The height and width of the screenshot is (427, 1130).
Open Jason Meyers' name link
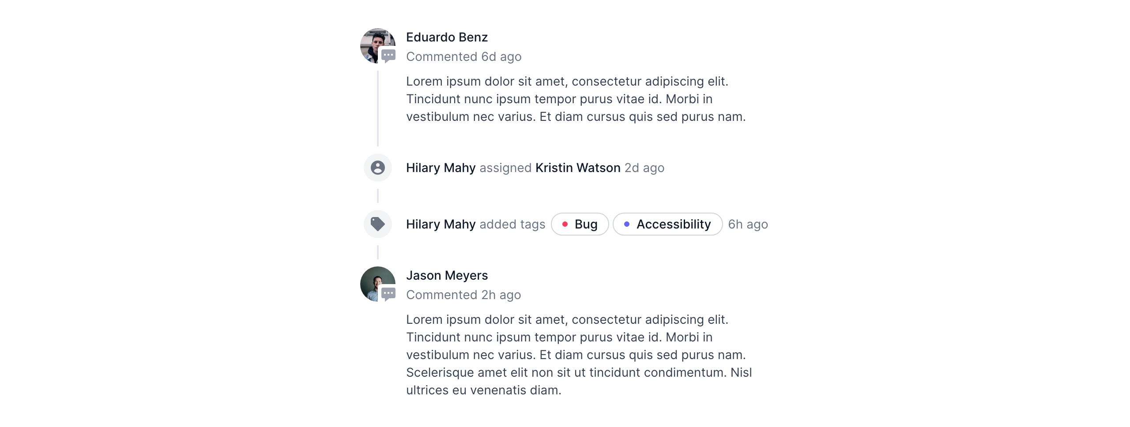point(447,276)
